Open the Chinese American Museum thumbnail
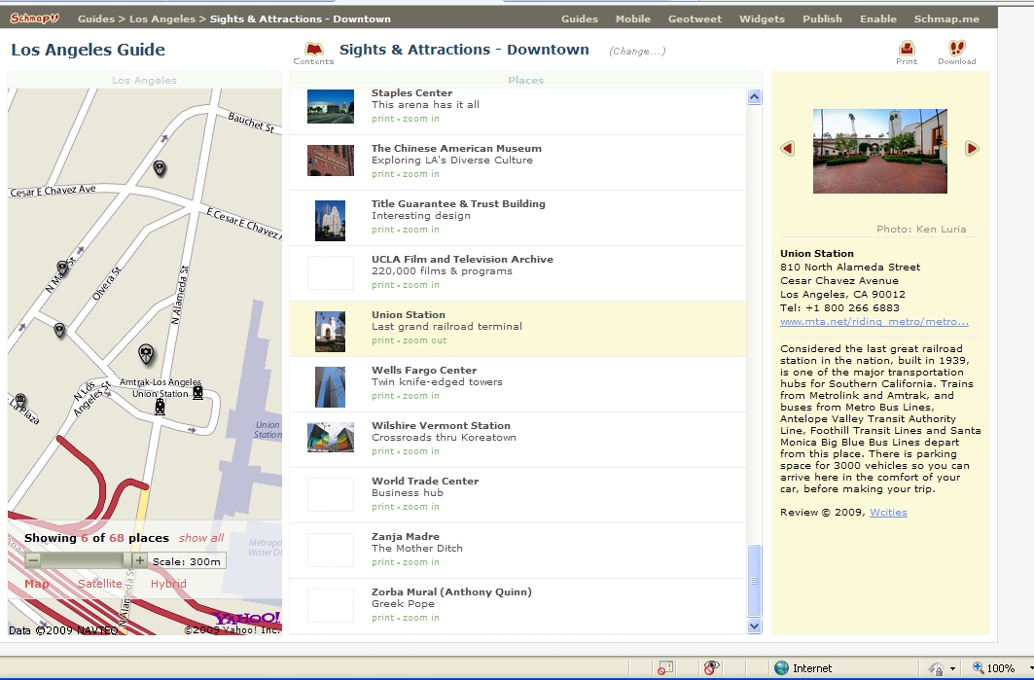This screenshot has height=680, width=1034. [331, 161]
